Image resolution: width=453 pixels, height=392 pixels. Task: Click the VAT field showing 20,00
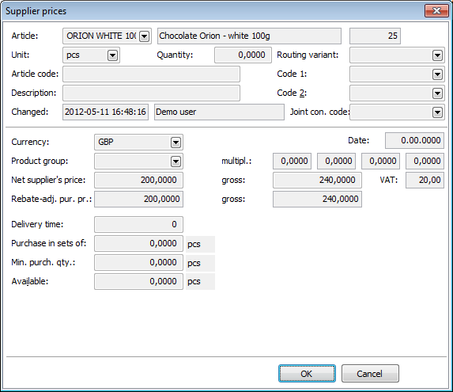coord(425,181)
